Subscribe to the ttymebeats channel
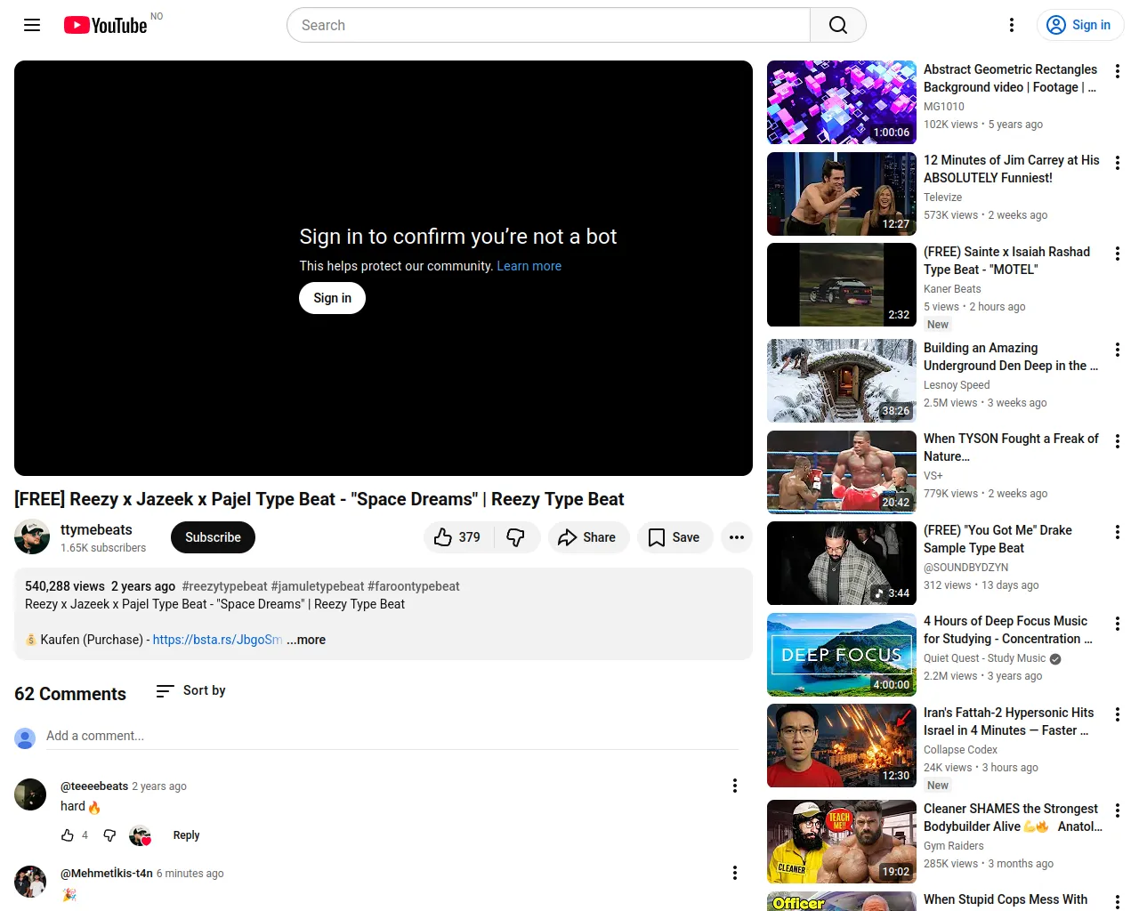Viewport: 1139px width, 911px height. [213, 537]
